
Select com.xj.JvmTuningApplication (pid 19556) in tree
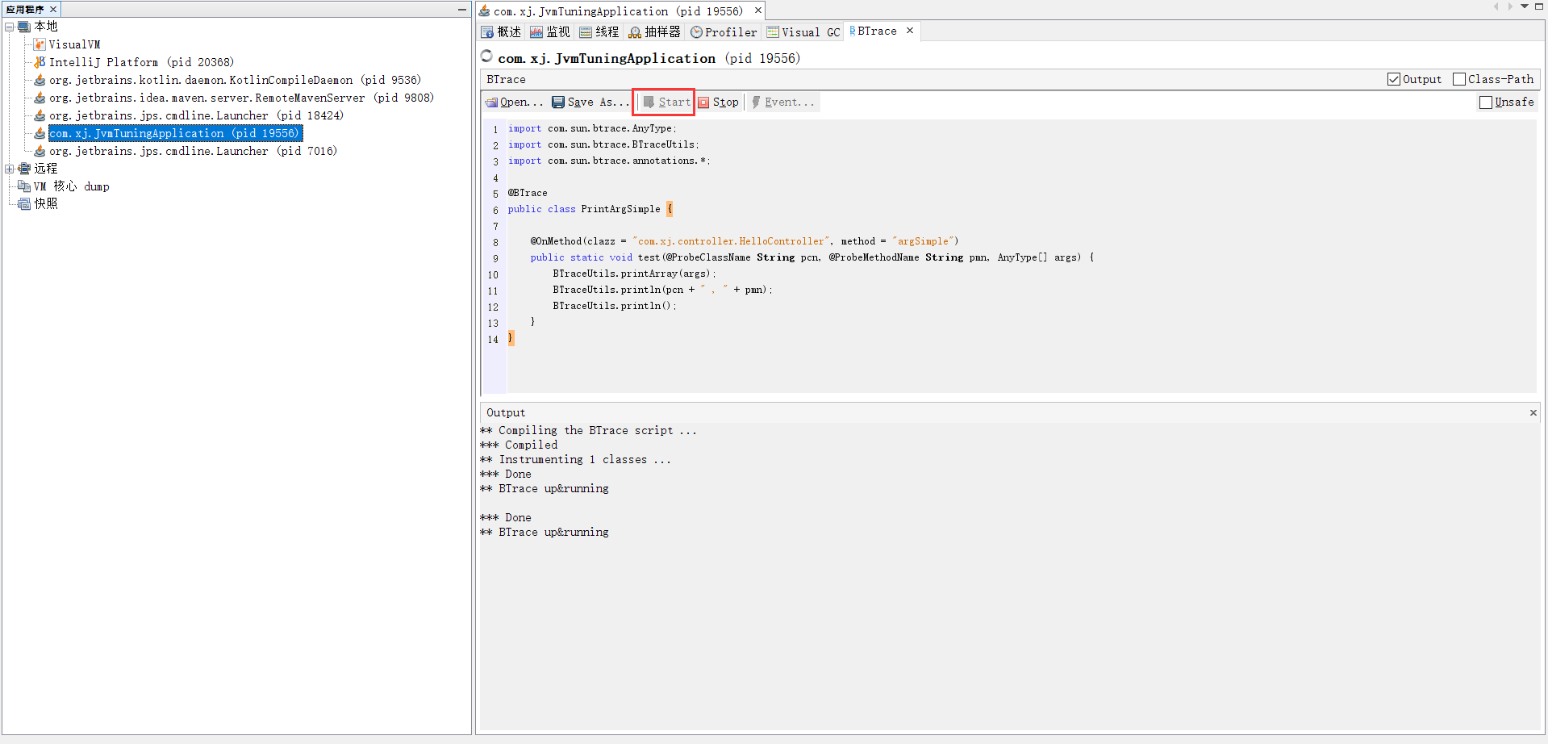[x=175, y=133]
